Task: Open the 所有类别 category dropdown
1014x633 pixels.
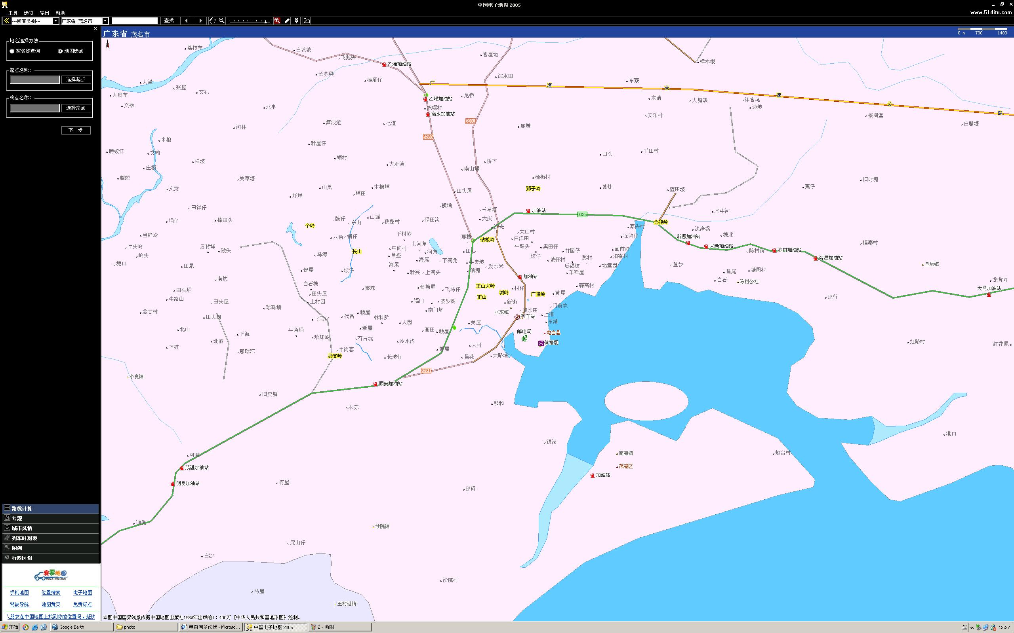Action: coord(55,21)
